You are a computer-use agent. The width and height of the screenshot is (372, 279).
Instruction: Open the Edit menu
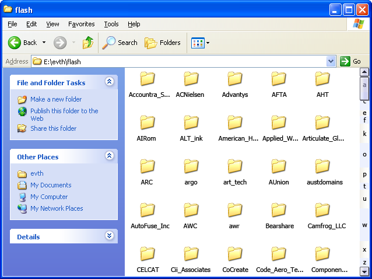coord(31,24)
